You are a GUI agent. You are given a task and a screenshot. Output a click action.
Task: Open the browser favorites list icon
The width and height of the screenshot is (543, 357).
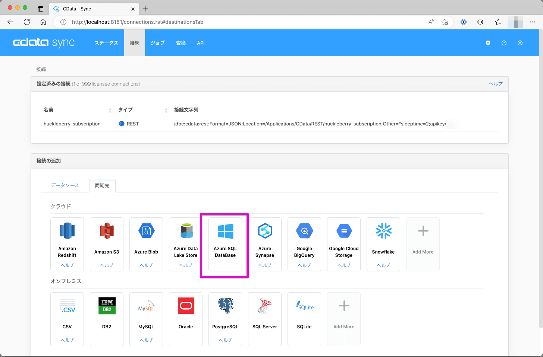point(498,22)
